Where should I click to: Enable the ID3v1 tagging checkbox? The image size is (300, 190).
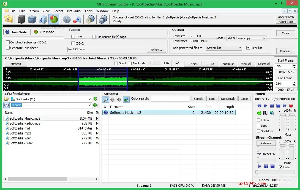point(73,37)
